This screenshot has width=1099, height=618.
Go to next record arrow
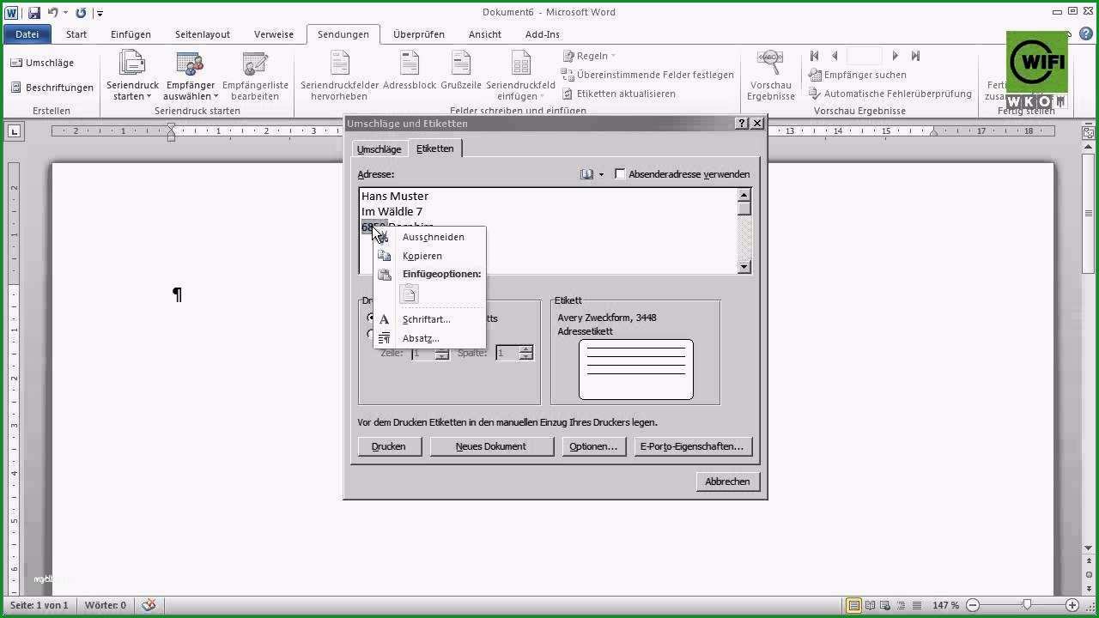(x=895, y=56)
